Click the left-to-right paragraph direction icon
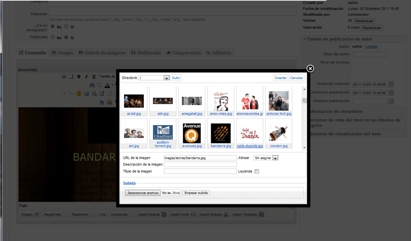411x241 pixels. click(64, 94)
